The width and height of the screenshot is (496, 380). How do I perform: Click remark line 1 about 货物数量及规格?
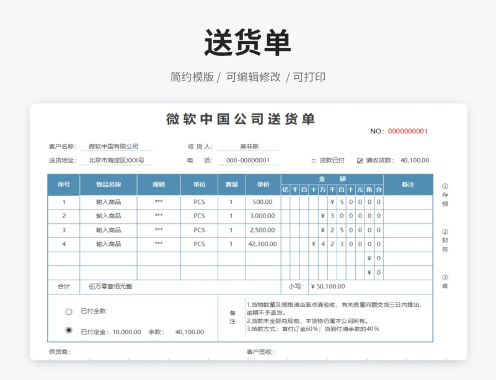point(334,309)
